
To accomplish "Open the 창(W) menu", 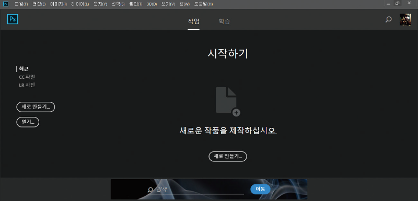I will 184,4.
